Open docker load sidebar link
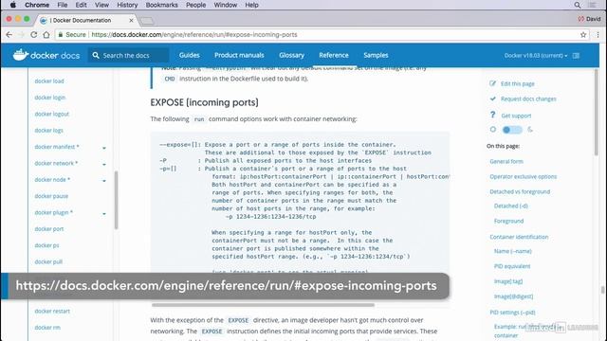The height and width of the screenshot is (341, 607). pyautogui.click(x=49, y=81)
